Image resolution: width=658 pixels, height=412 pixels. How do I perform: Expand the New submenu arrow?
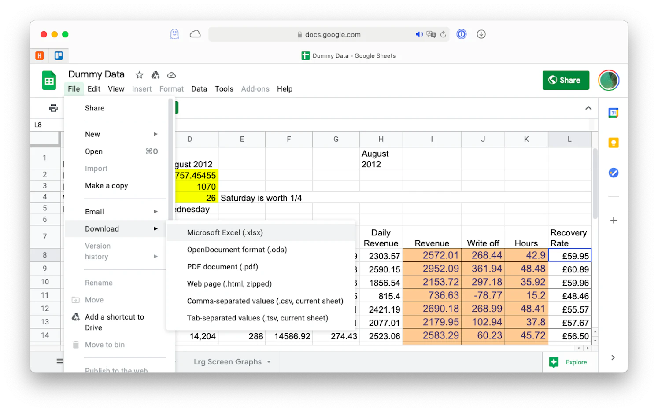(x=155, y=134)
